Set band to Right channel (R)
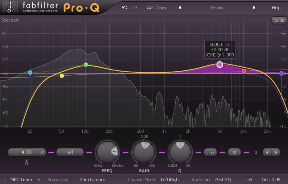The width and height of the screenshot is (288, 184). click(40, 152)
